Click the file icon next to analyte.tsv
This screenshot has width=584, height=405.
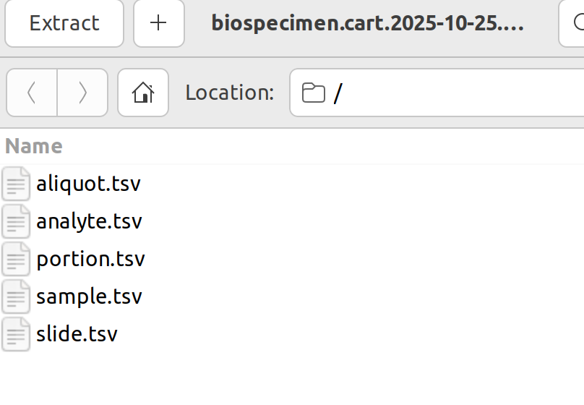(16, 221)
